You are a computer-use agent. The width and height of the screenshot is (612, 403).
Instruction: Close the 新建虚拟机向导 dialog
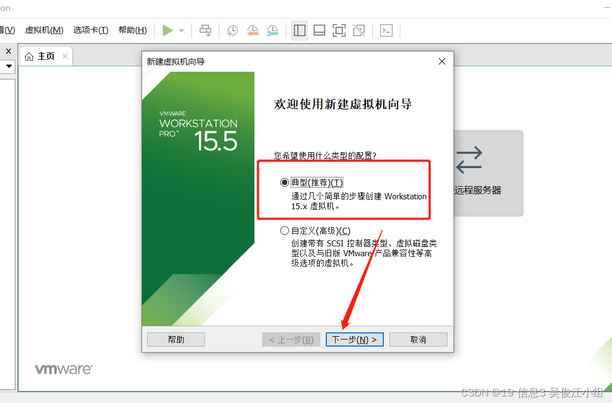click(x=442, y=61)
